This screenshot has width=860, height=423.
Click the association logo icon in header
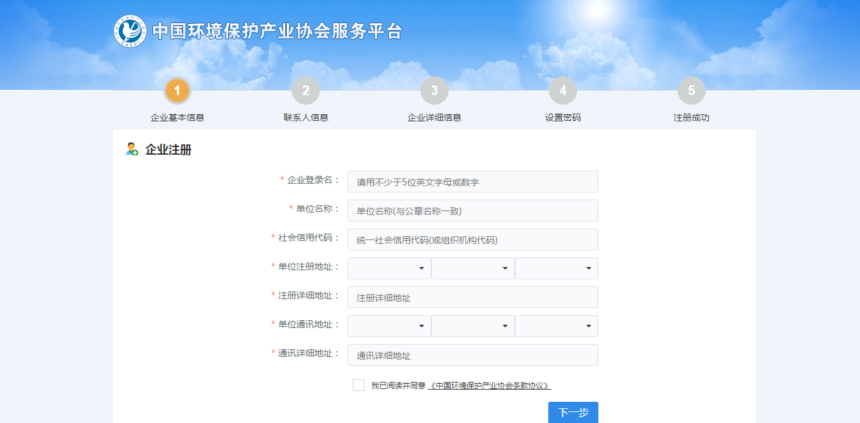pyautogui.click(x=130, y=31)
